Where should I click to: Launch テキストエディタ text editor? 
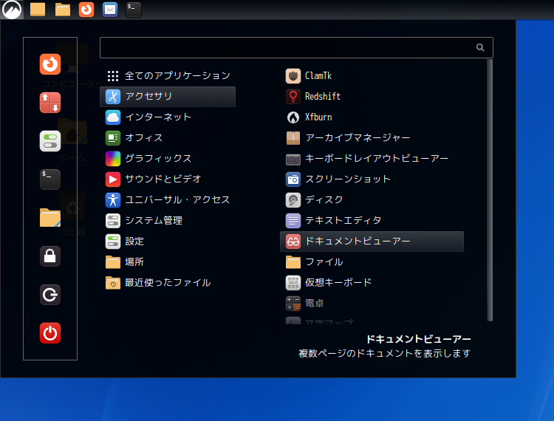point(372,220)
